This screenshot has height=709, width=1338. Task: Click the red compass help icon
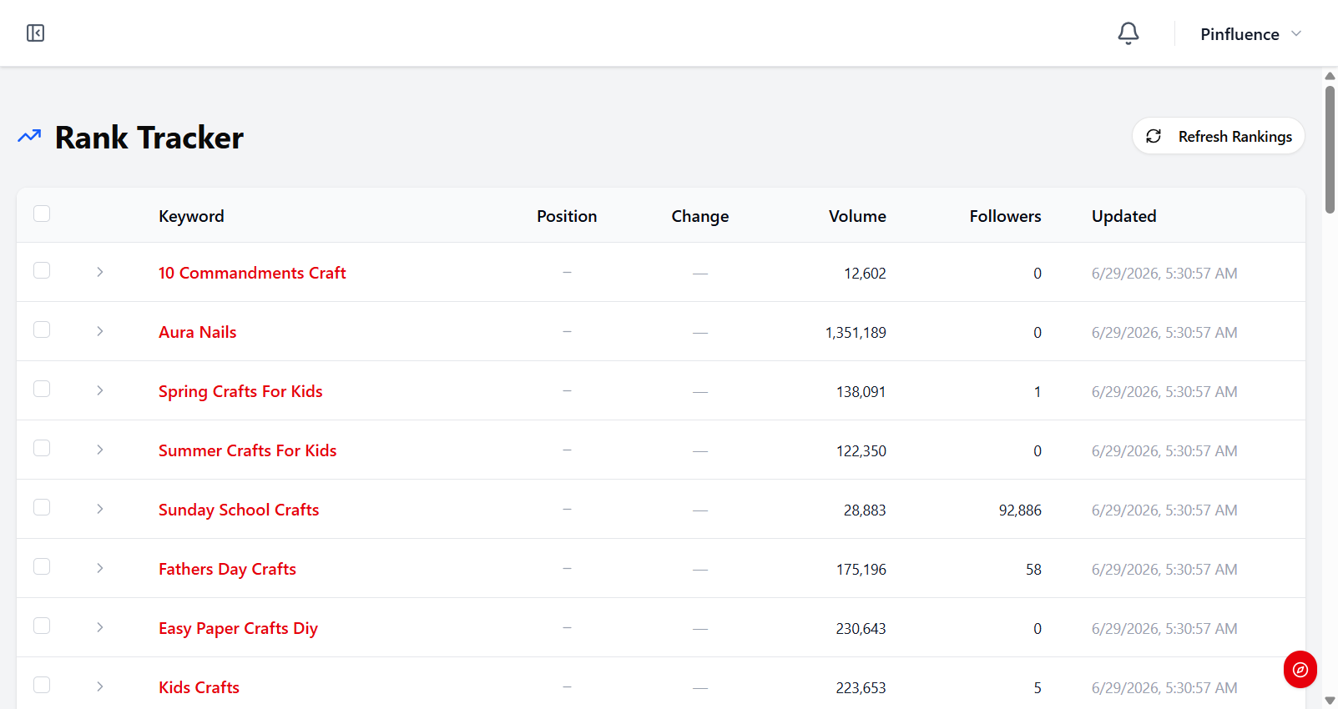click(1300, 669)
